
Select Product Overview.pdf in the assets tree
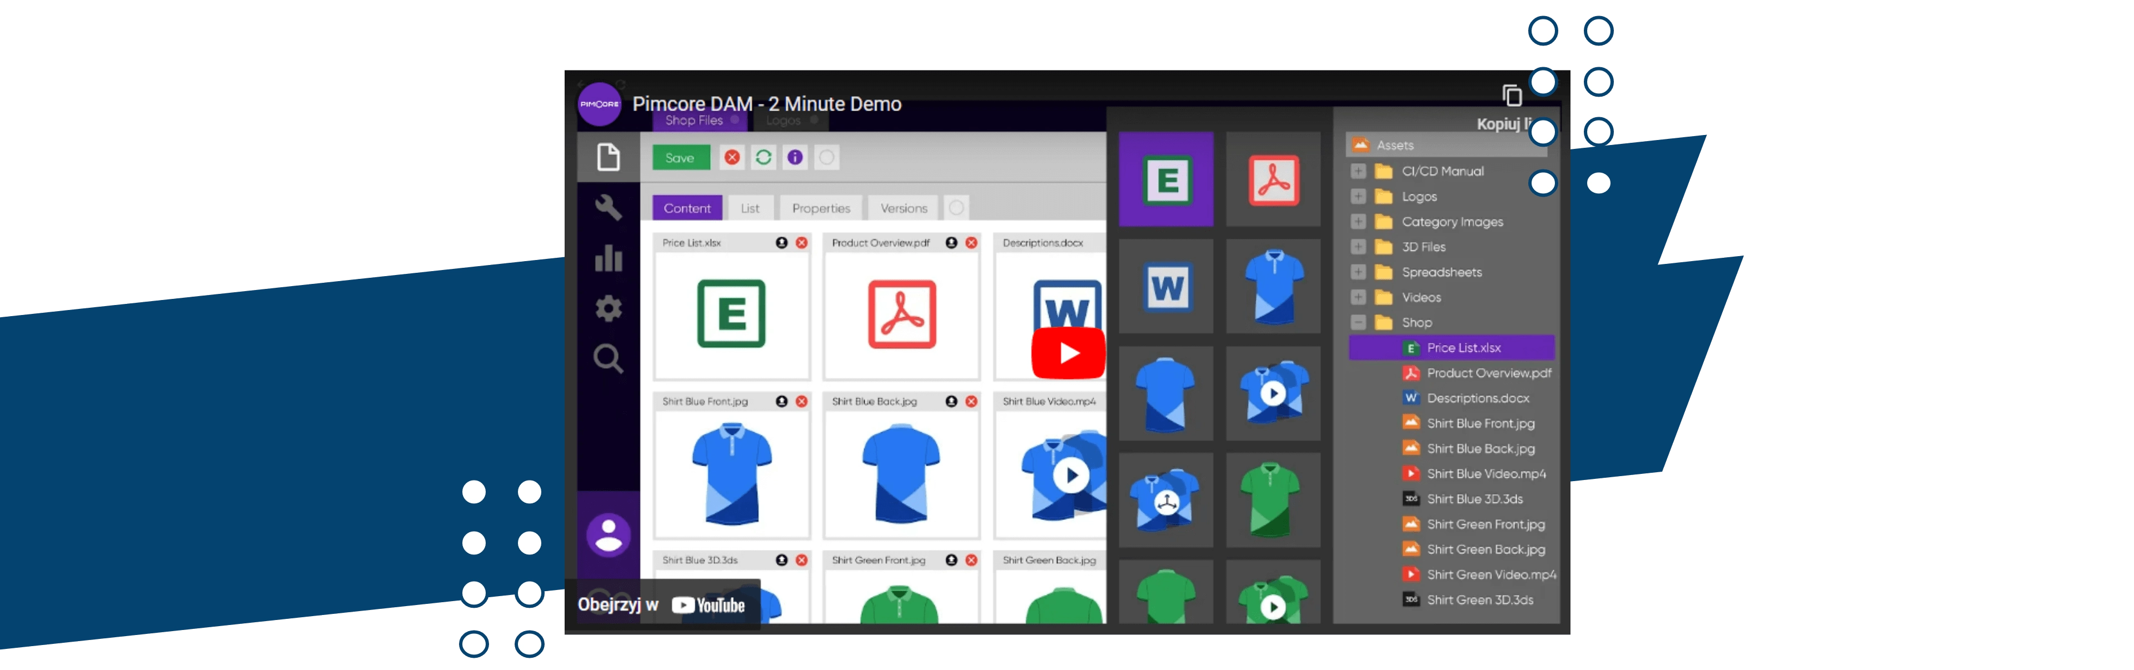[x=1477, y=373]
